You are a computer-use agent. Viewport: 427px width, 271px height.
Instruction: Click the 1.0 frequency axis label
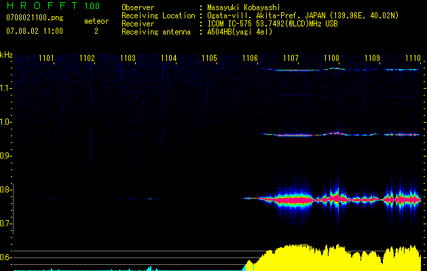(x=5, y=122)
